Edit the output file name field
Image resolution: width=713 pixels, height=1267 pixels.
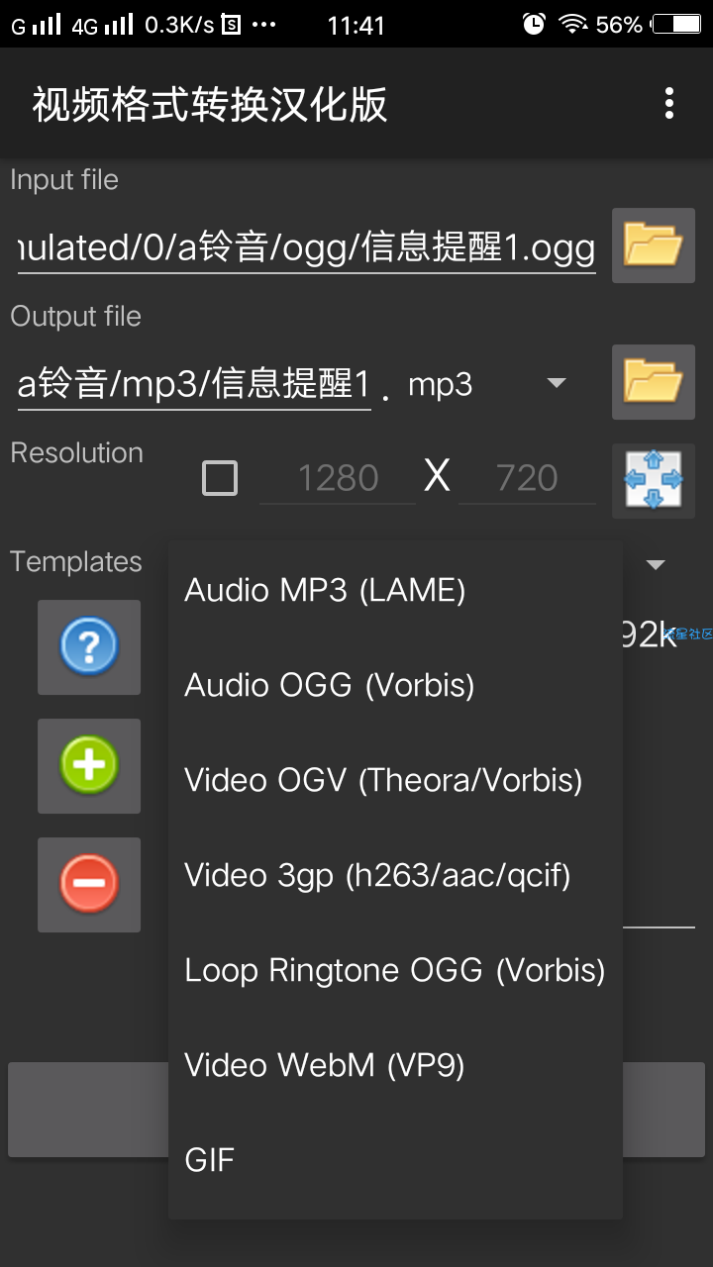click(194, 384)
